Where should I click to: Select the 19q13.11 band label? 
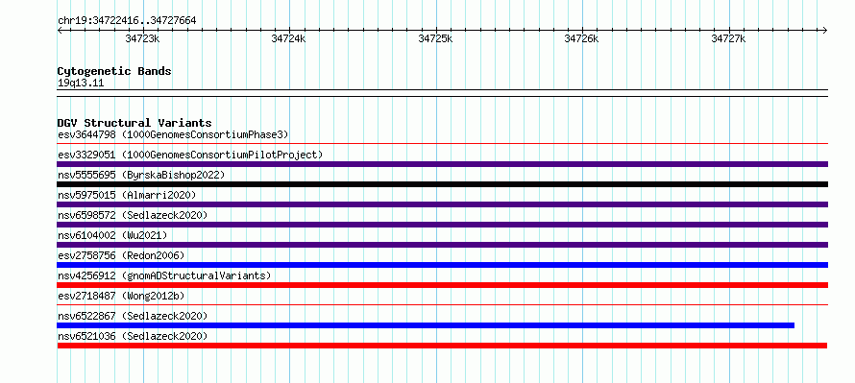point(81,84)
